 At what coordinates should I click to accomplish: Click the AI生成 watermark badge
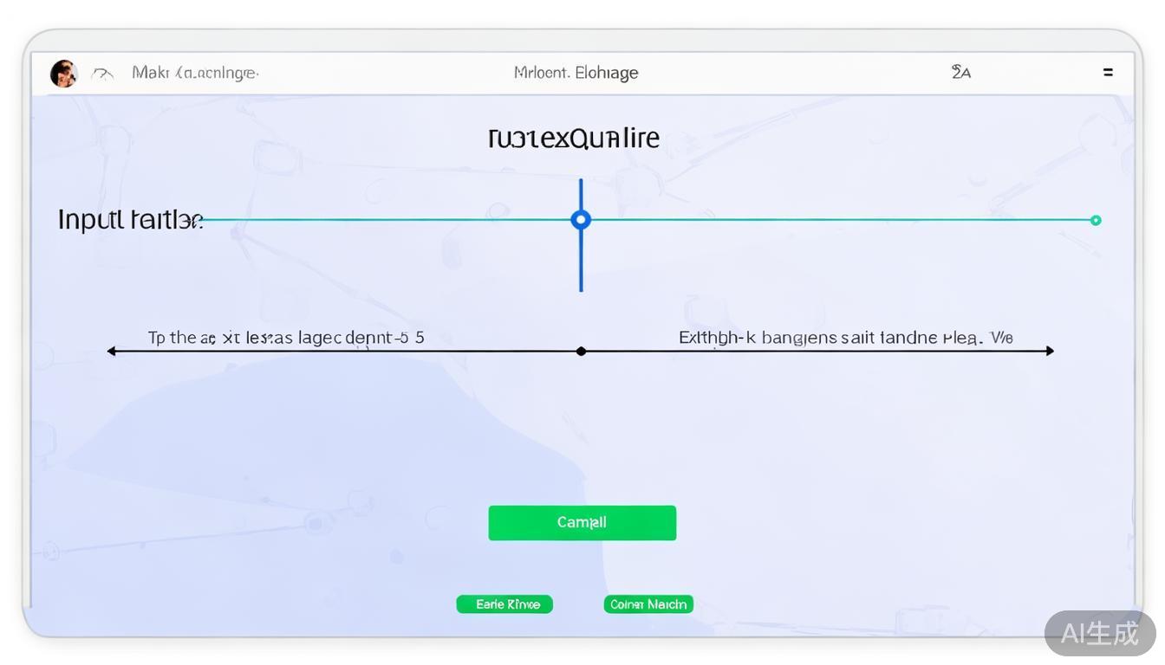1099,634
